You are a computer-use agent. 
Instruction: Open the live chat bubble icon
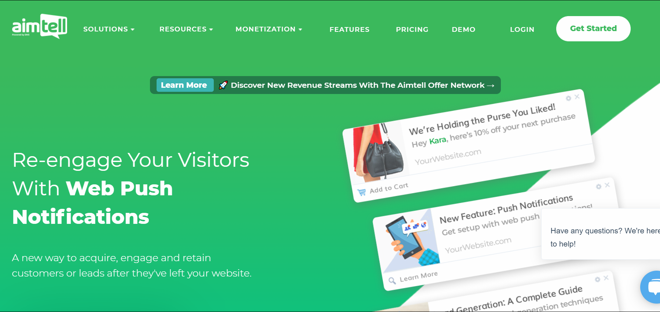pos(651,287)
